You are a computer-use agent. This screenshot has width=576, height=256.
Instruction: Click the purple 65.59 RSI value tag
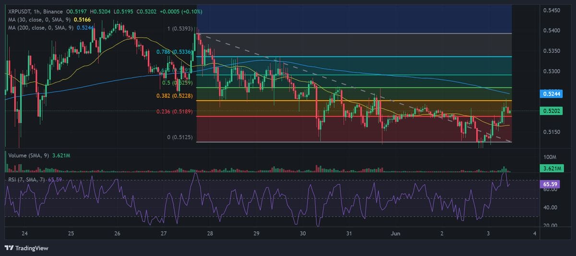click(x=550, y=183)
